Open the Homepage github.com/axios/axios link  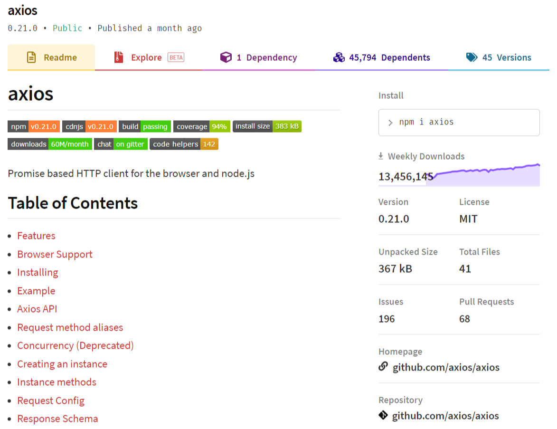click(446, 367)
